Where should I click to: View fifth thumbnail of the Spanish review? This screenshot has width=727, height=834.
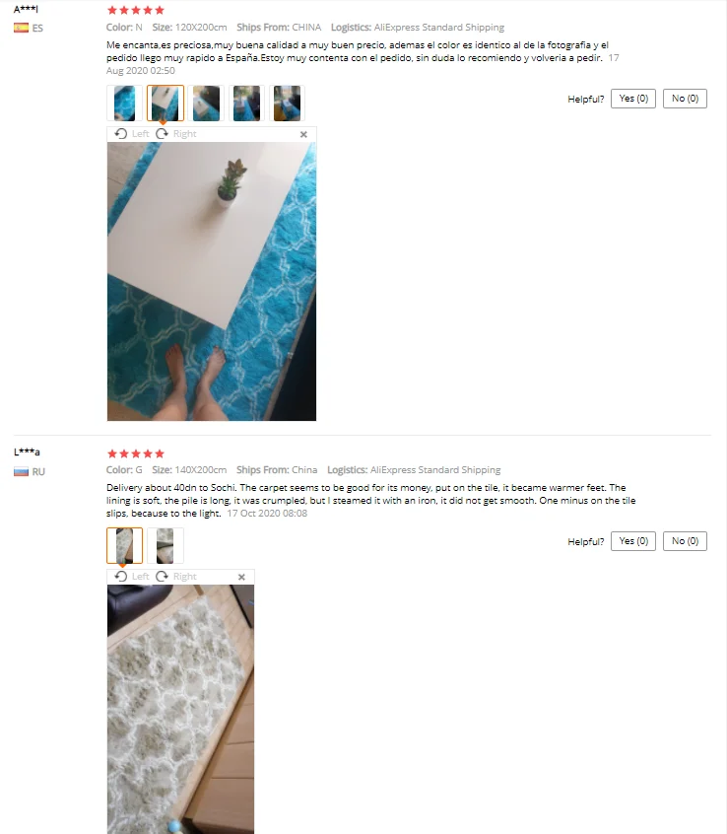click(x=287, y=104)
